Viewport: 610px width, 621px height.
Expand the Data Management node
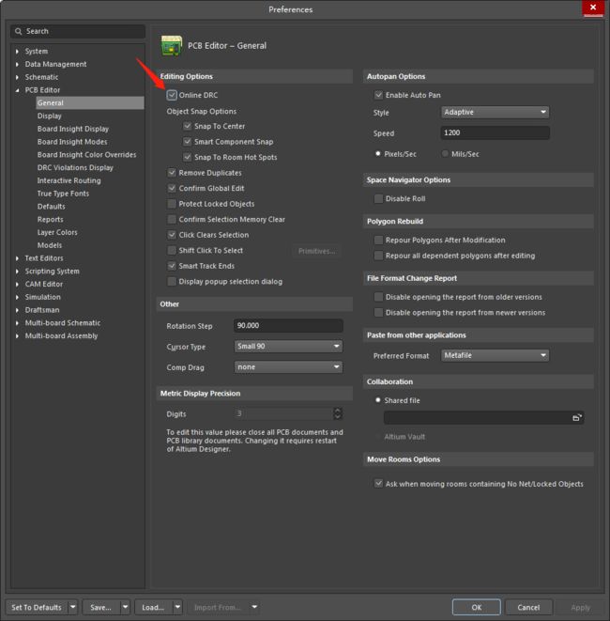17,64
